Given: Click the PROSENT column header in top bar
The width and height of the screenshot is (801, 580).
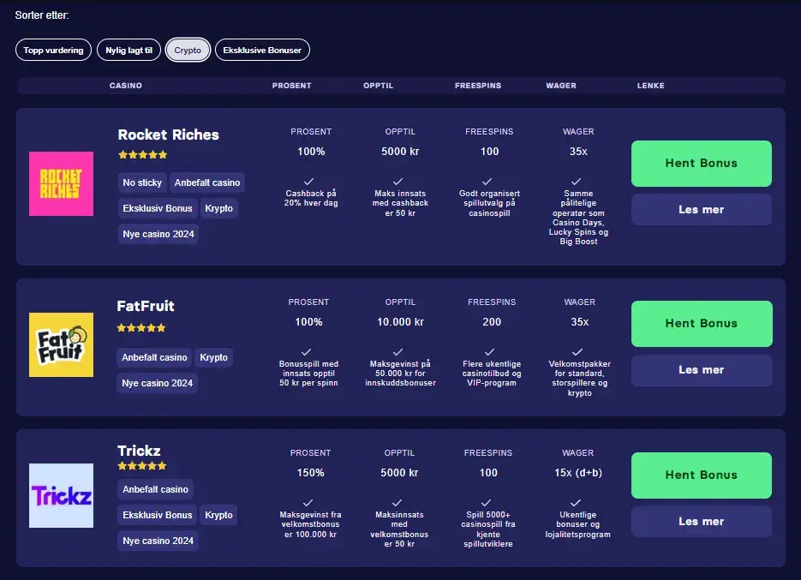Looking at the screenshot, I should (291, 86).
